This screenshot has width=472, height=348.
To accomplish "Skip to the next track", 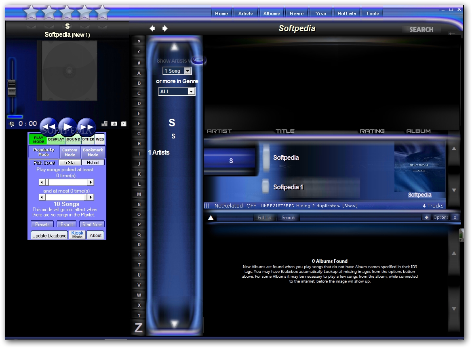I will [87, 127].
